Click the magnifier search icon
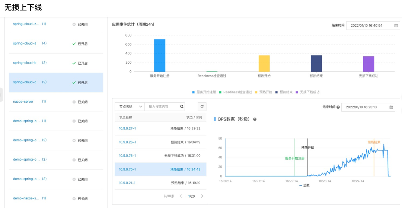The width and height of the screenshot is (402, 208). click(182, 106)
